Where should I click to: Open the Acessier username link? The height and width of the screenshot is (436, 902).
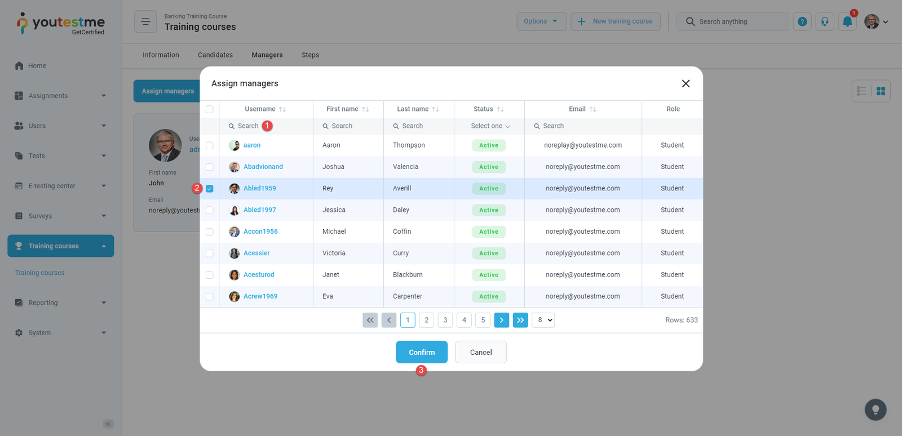coord(257,253)
